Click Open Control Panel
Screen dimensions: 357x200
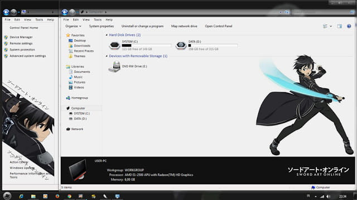pyautogui.click(x=219, y=26)
